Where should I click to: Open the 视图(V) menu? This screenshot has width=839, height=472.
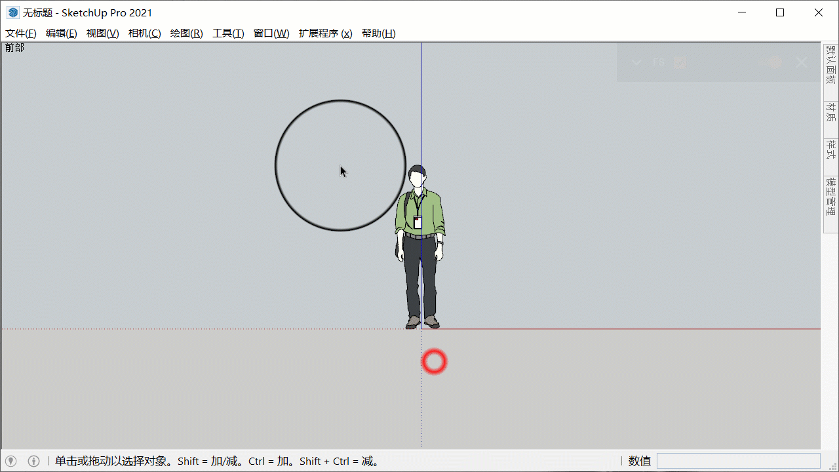coord(103,33)
